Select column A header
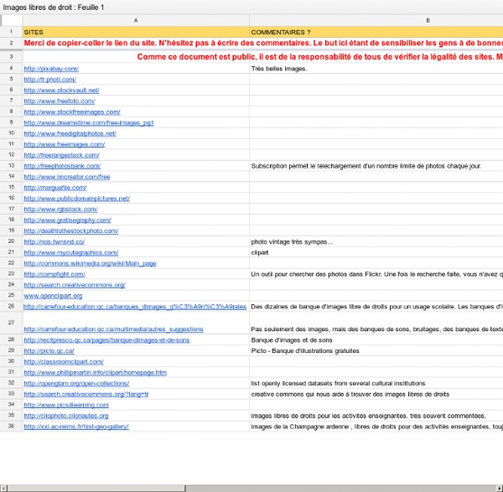 (136, 20)
